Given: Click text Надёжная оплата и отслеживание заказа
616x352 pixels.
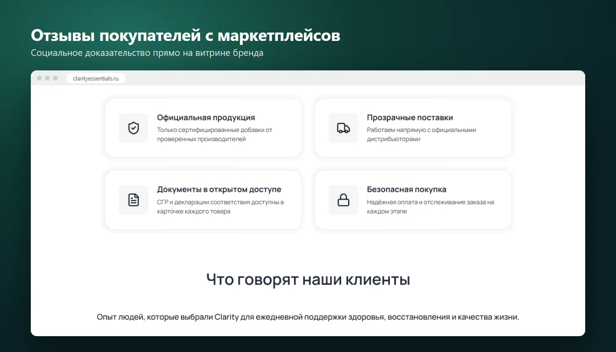Looking at the screenshot, I should point(431,207).
